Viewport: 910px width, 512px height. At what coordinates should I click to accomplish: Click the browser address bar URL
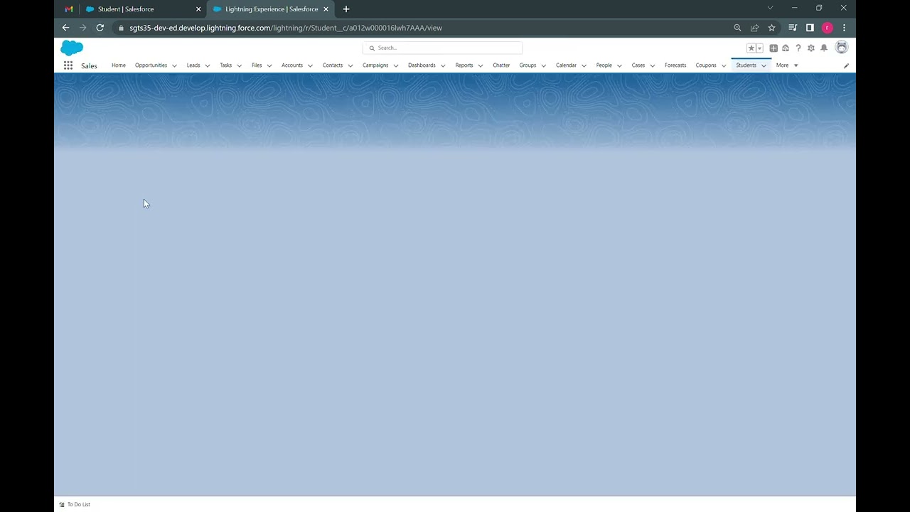(x=286, y=28)
